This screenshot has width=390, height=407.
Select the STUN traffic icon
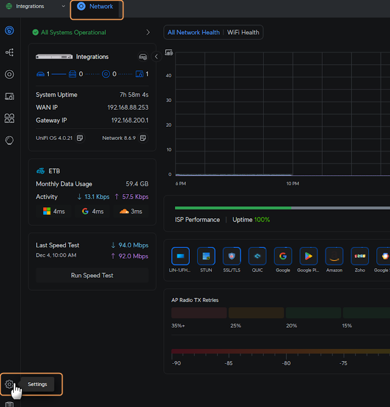point(206,256)
